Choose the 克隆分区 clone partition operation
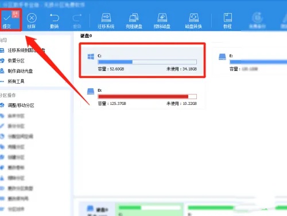 tap(13, 147)
